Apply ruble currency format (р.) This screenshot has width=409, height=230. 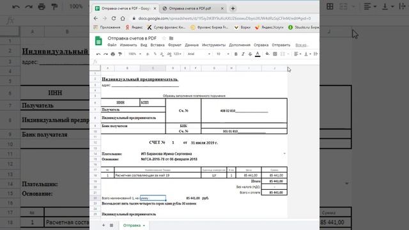point(148,54)
